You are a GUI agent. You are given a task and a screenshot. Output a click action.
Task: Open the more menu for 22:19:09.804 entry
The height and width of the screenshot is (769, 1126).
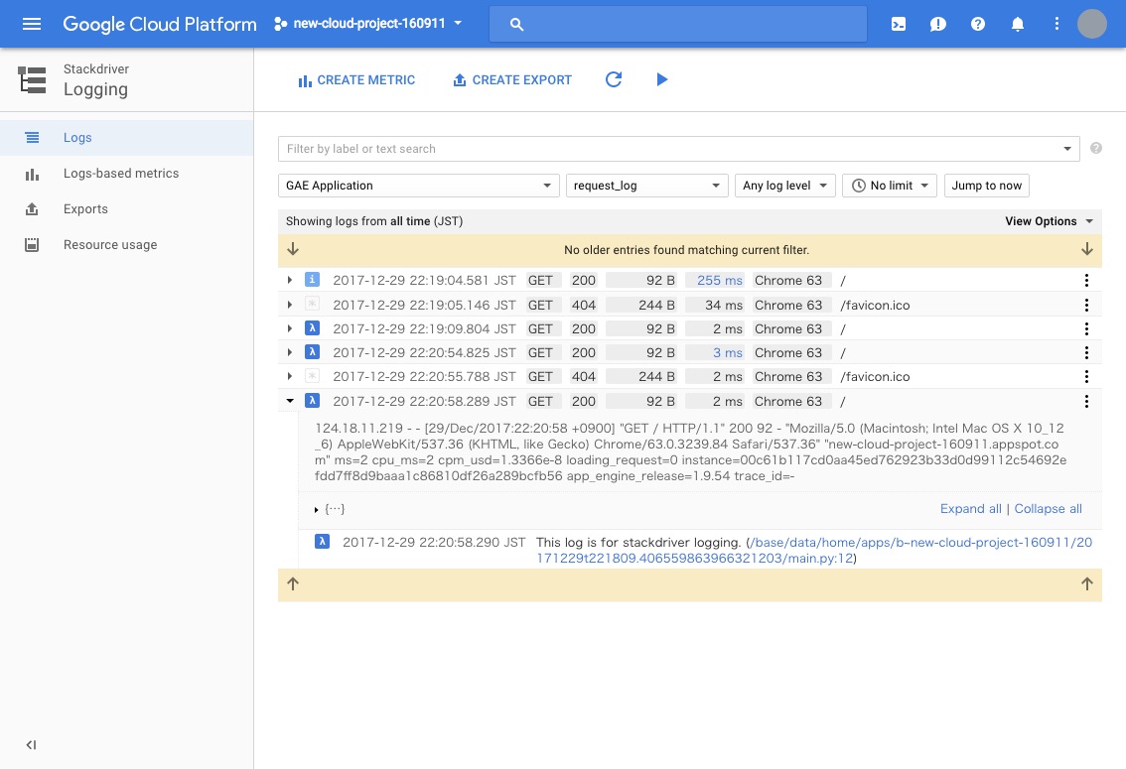point(1086,328)
